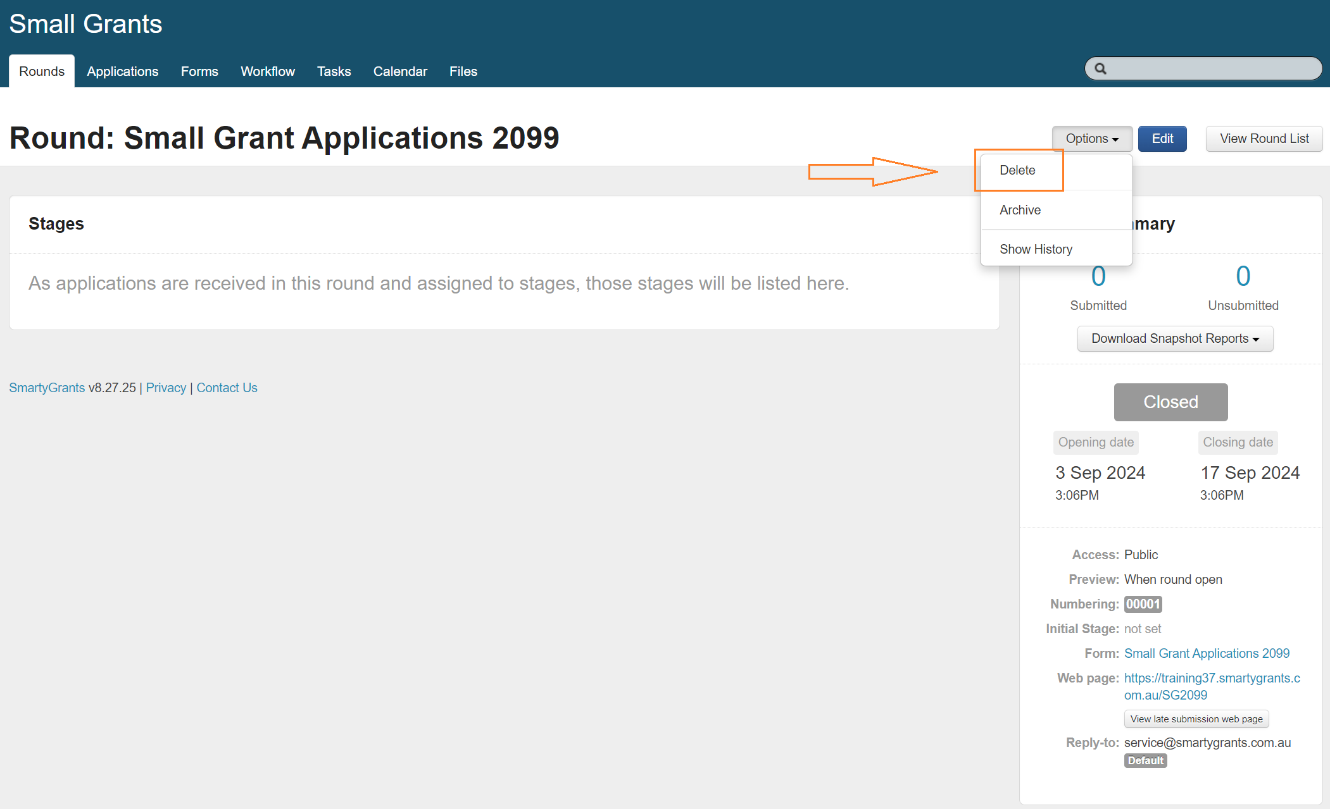Choose Archive in the Options menu

point(1020,210)
